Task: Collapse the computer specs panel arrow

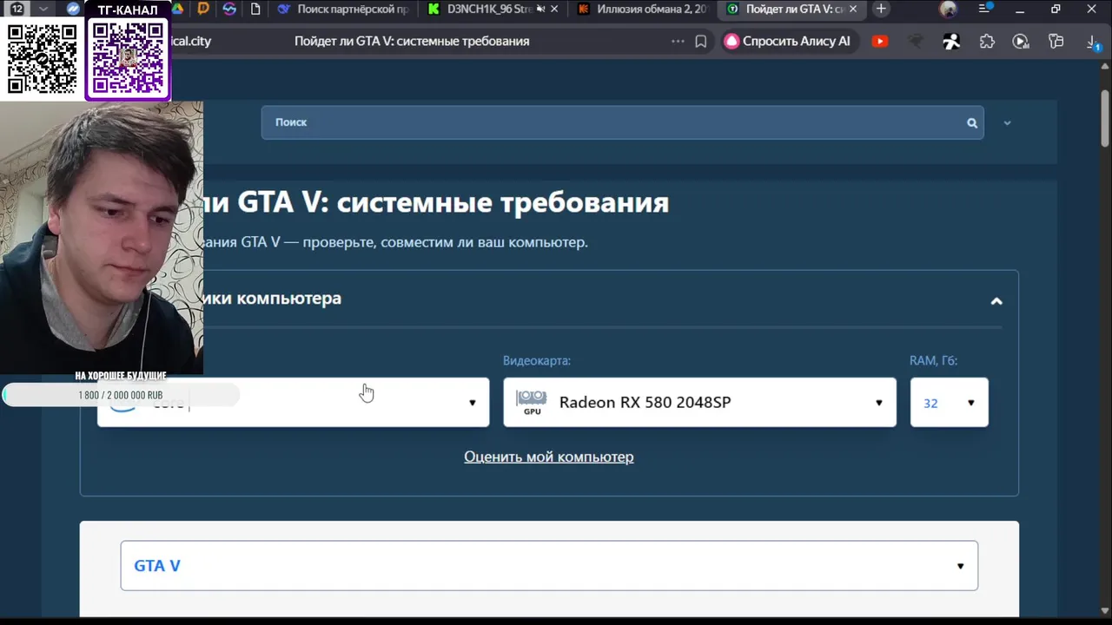Action: click(x=996, y=301)
